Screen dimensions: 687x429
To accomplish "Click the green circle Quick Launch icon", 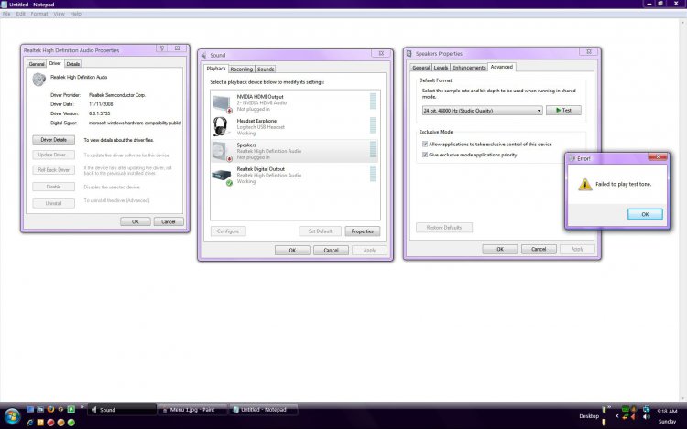I will coord(71,423).
